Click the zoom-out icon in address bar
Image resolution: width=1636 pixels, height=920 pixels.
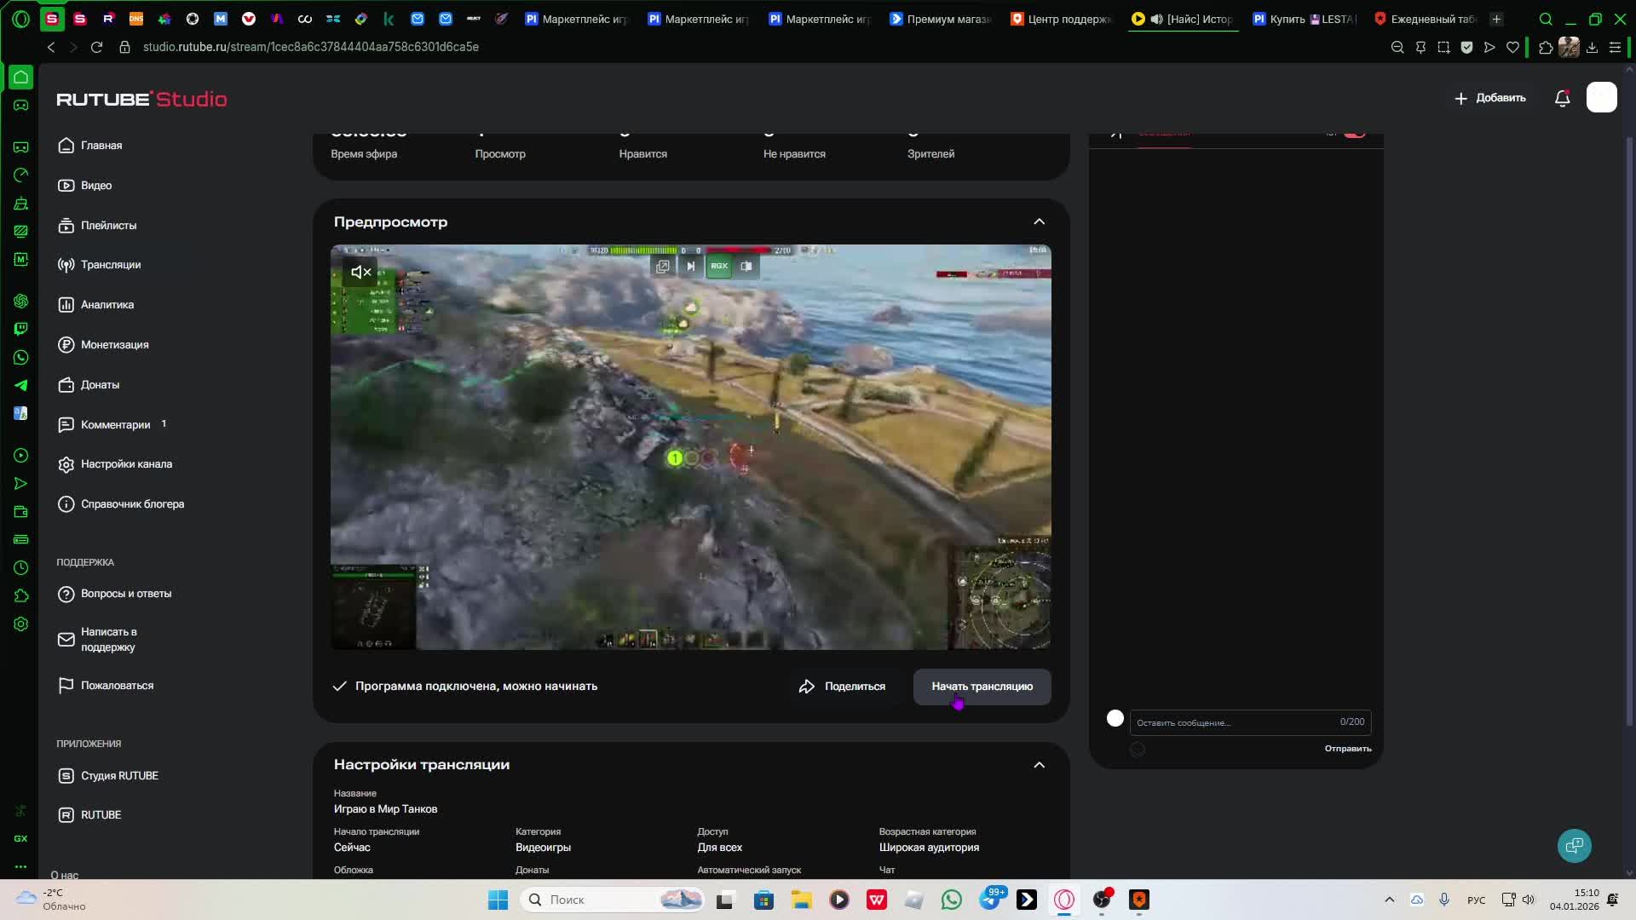(1397, 48)
